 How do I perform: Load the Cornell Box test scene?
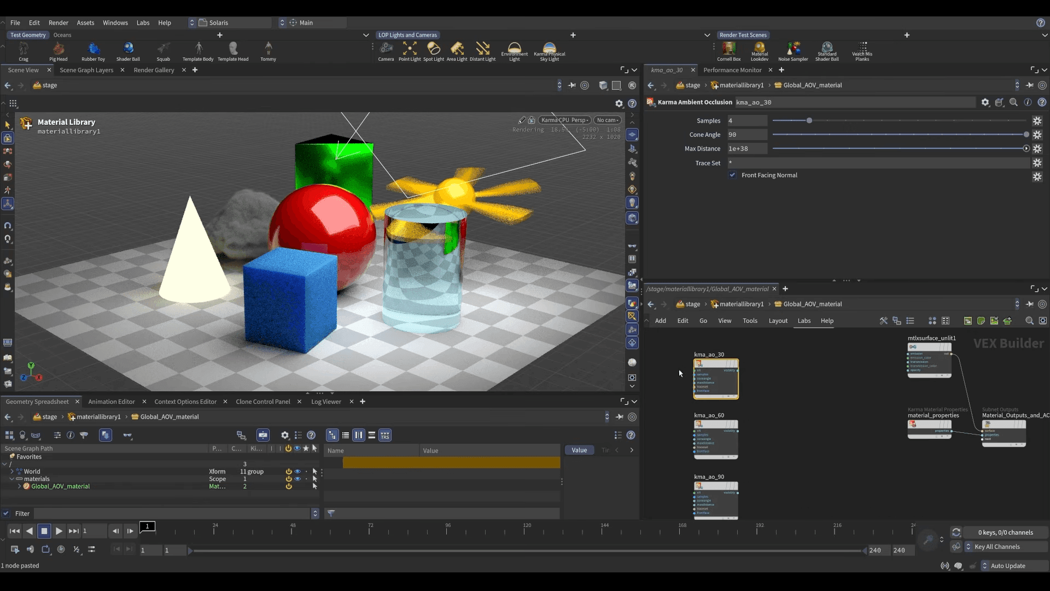[x=729, y=51]
